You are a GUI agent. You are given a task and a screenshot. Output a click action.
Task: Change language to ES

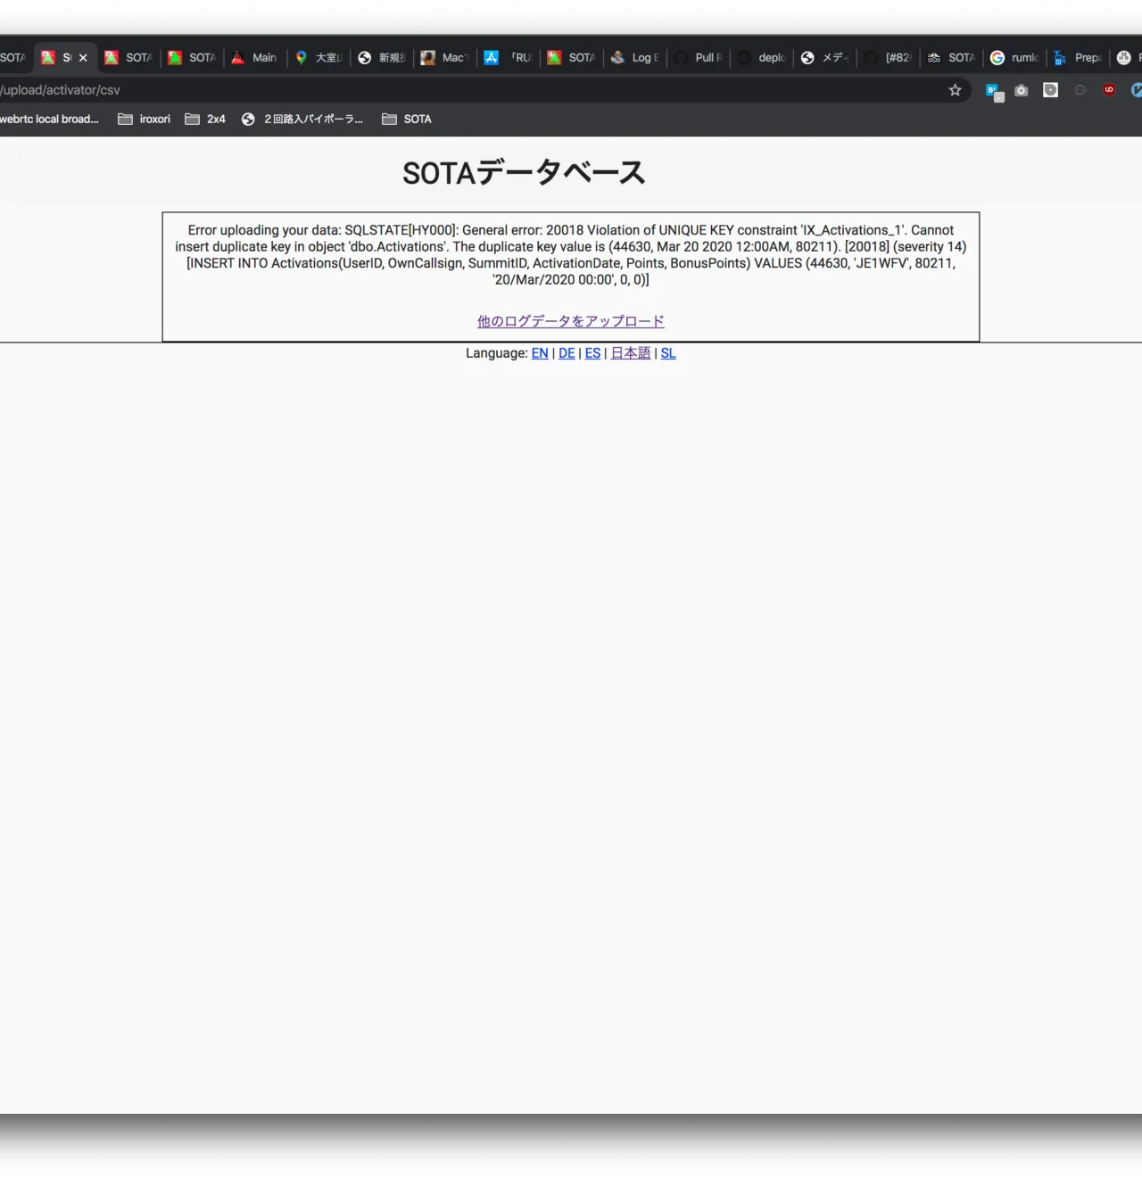[x=592, y=353]
